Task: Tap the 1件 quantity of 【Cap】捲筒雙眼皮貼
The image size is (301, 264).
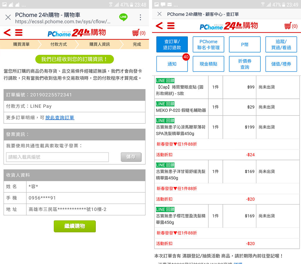Action: point(215,87)
